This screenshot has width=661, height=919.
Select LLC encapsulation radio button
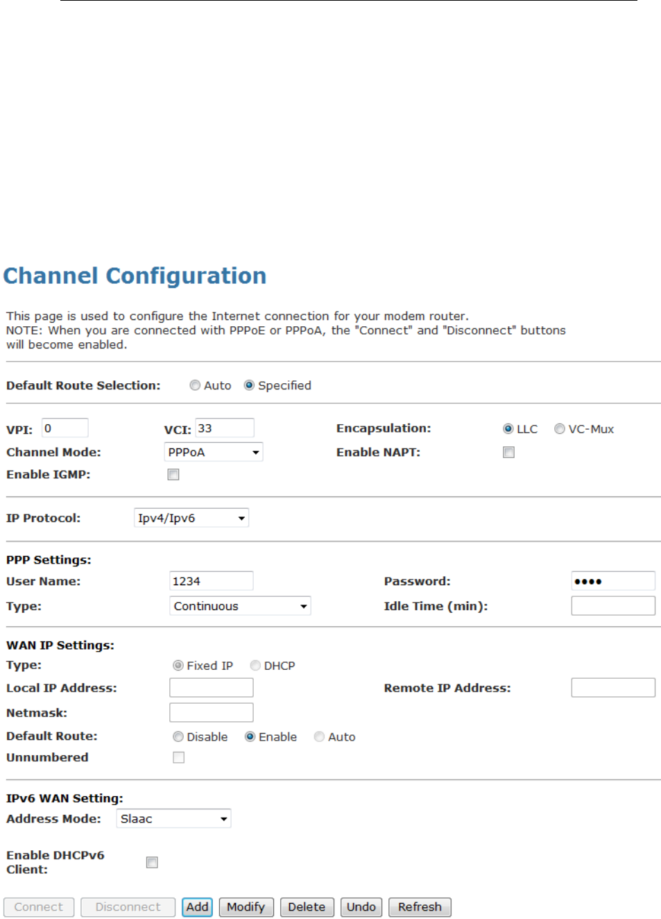pos(508,429)
